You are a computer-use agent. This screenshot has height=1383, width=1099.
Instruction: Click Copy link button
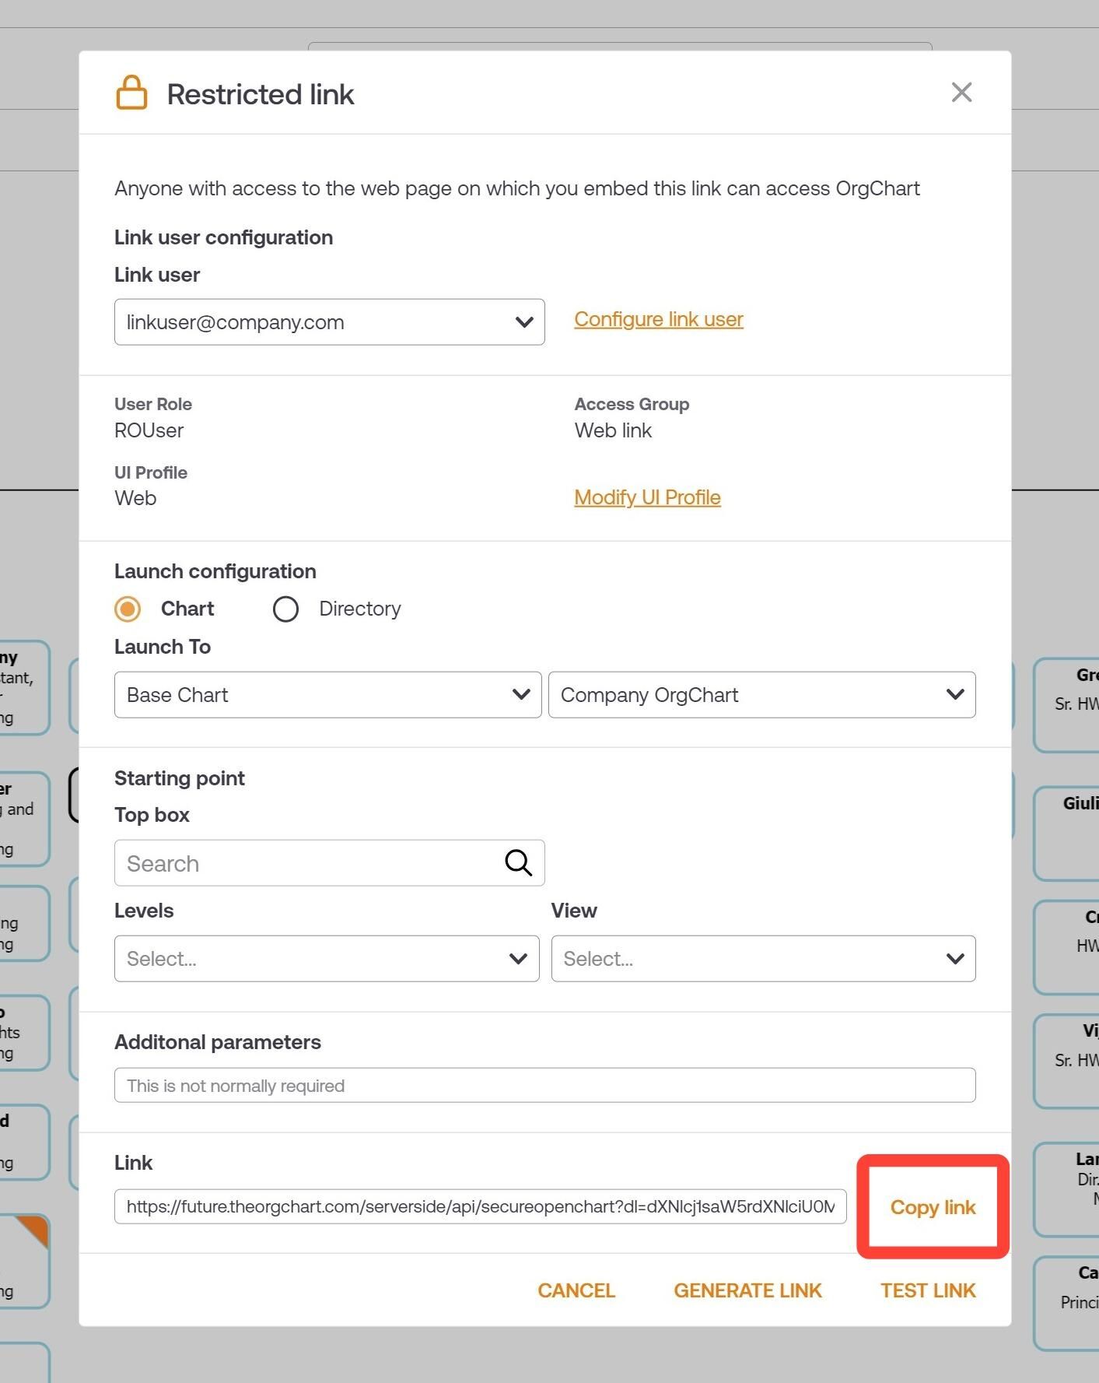point(933,1207)
